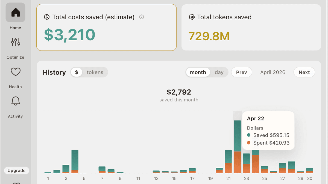
Task: Click the chip icon on tokens card
Action: pyautogui.click(x=192, y=17)
